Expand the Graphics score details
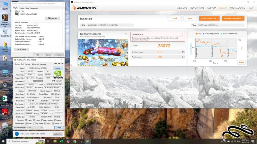 pyautogui.click(x=183, y=52)
